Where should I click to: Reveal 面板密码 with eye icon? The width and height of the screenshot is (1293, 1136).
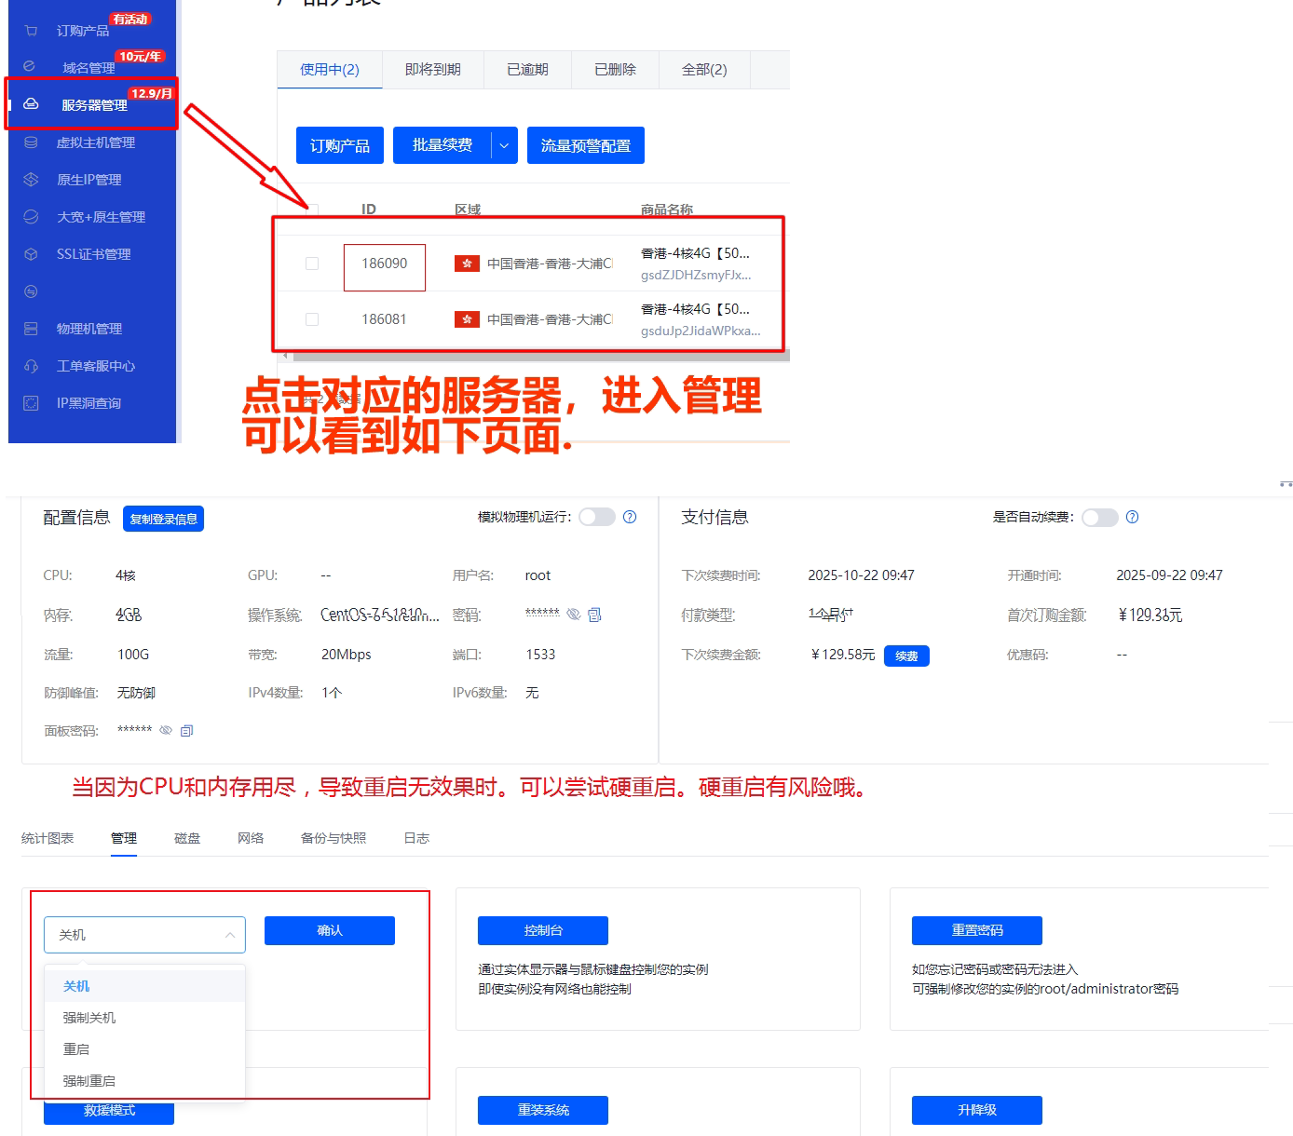tap(166, 731)
